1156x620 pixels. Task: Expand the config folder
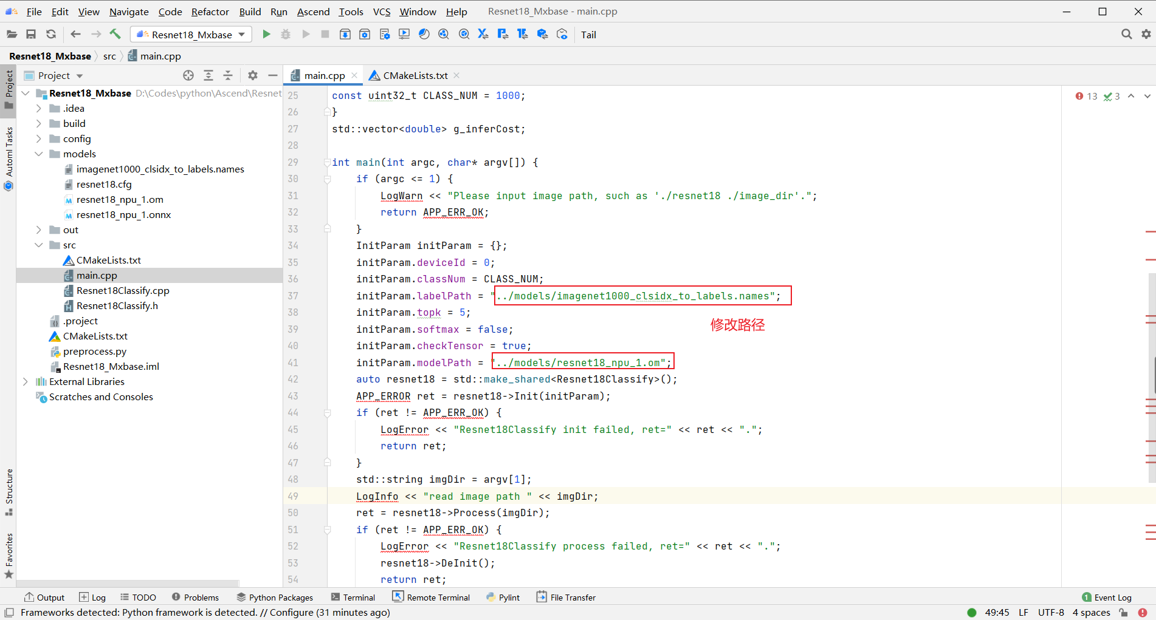tap(39, 138)
